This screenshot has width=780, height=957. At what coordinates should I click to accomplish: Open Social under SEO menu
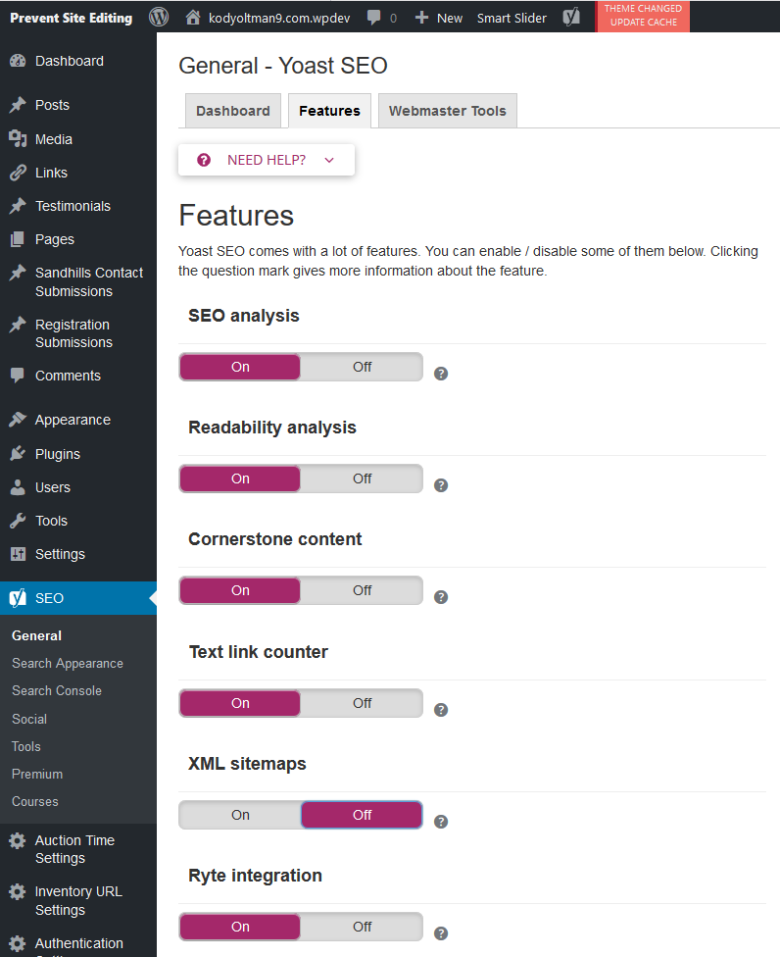[x=29, y=719]
